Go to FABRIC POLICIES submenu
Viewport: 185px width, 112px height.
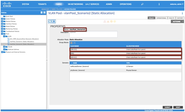tap(57, 9)
